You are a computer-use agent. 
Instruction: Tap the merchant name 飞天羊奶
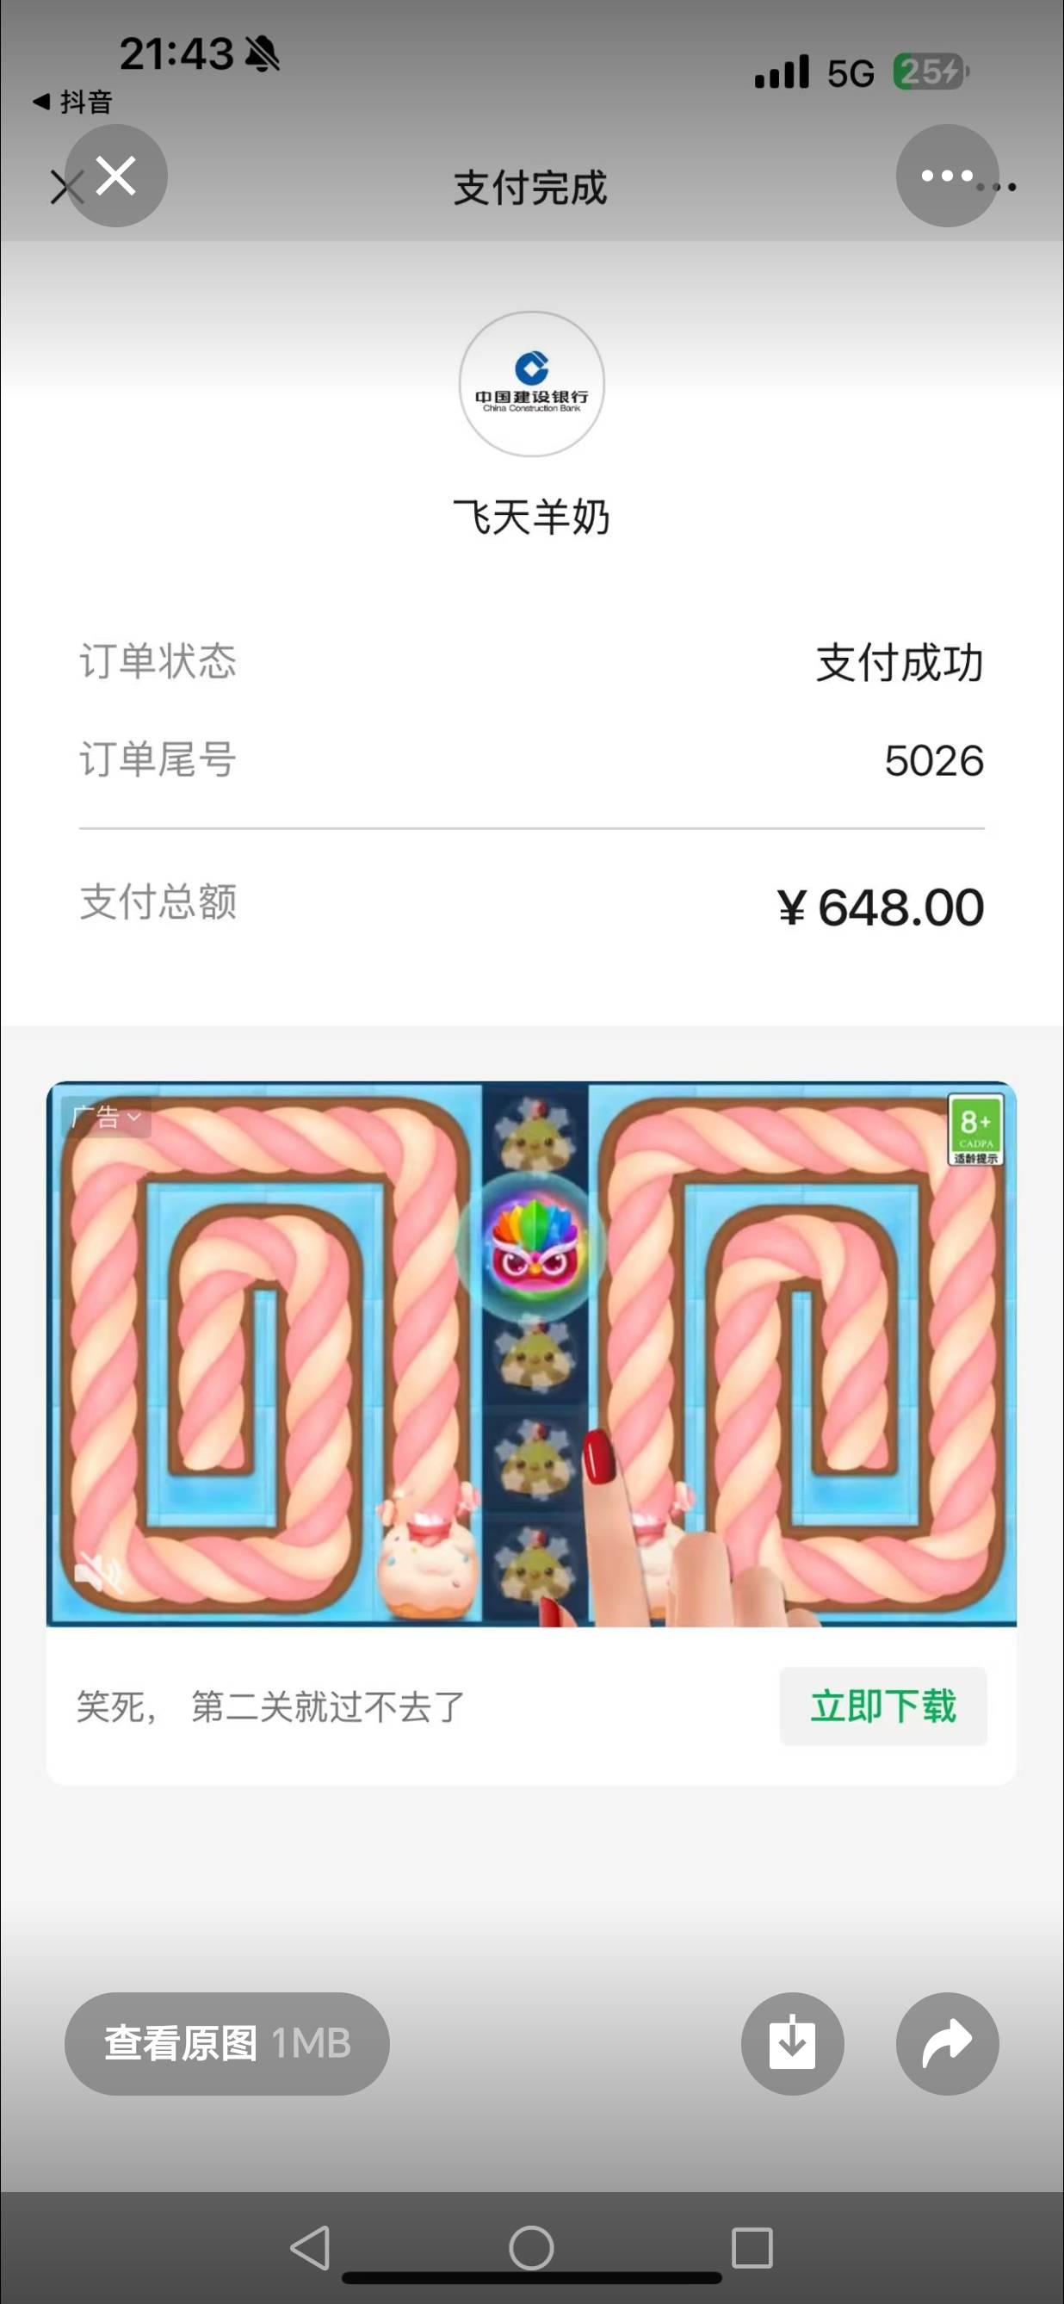(x=531, y=517)
